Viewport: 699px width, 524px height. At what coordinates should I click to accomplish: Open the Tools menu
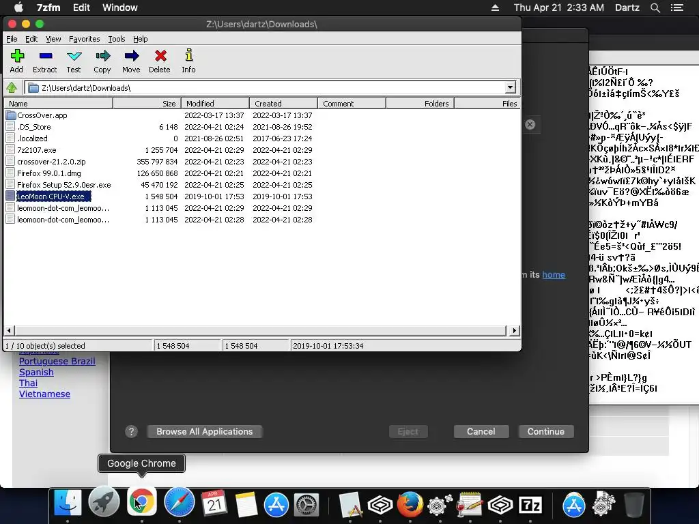(116, 39)
